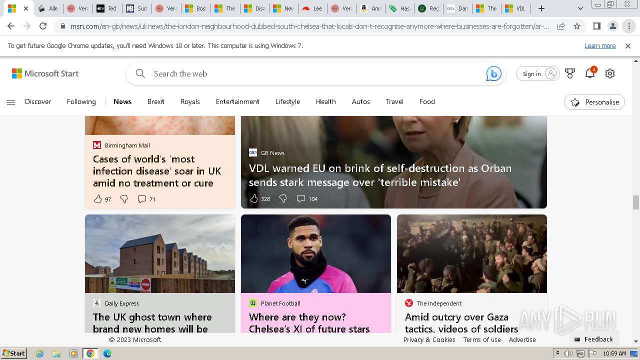Open the UK ghost town article thumbnail
Image resolution: width=640 pixels, height=360 pixels.
(x=160, y=254)
